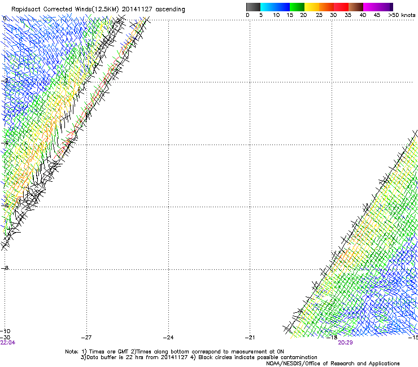Click the legend tick label '25'

pyautogui.click(x=319, y=15)
